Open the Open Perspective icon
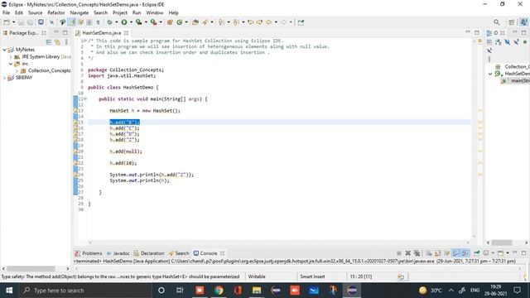Image resolution: width=530 pixels, height=298 pixels. [x=512, y=22]
